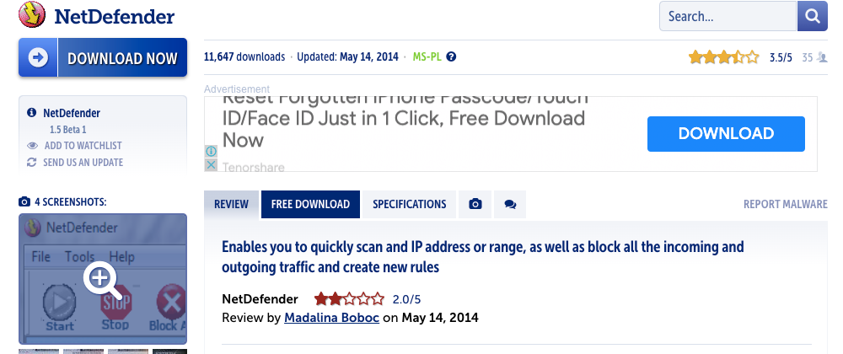The image size is (843, 354).
Task: Click the 2.0/5 editor rating text
Action: pyautogui.click(x=406, y=299)
